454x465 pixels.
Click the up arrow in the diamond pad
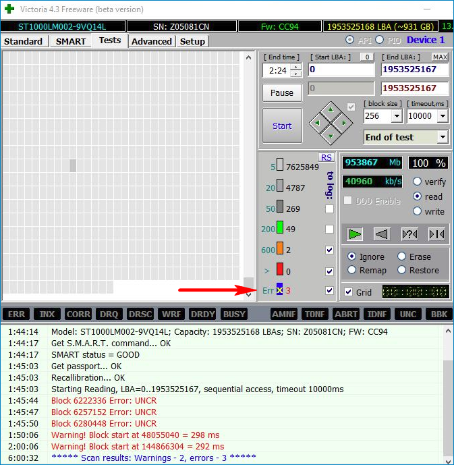[x=331, y=110]
